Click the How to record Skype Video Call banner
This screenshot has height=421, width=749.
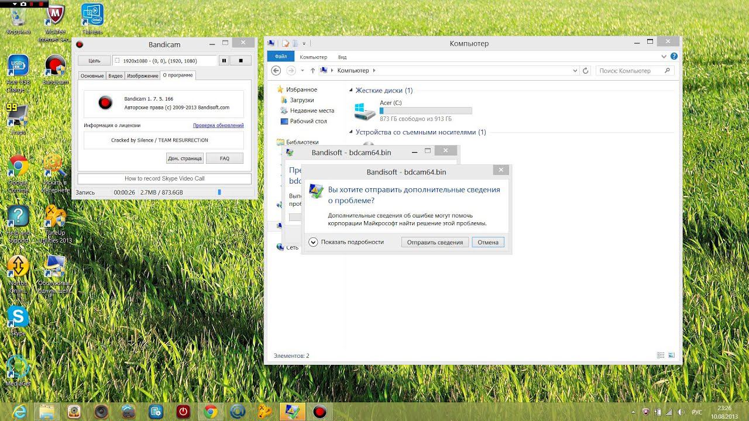tap(164, 178)
